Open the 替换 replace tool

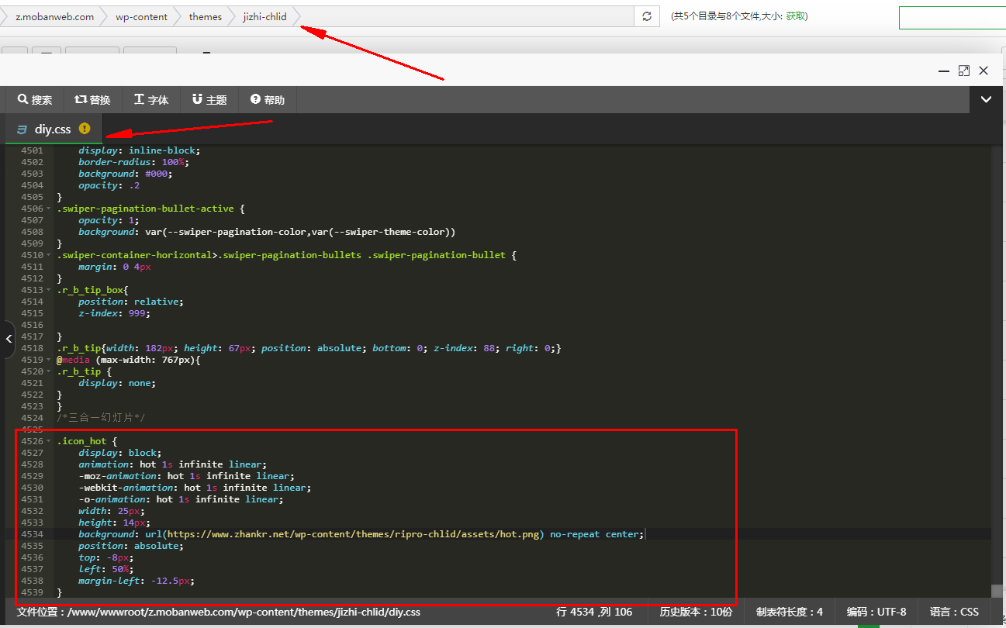(x=92, y=100)
